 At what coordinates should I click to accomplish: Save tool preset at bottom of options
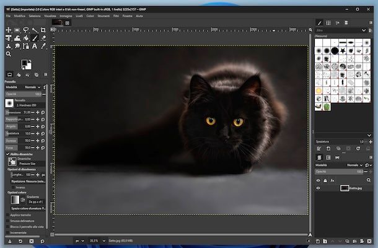point(10,241)
